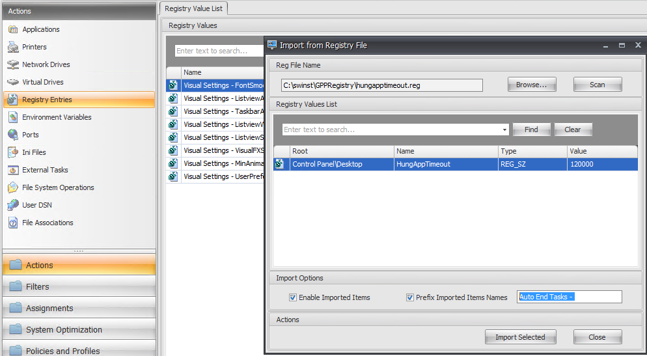Click the User DSN icon
The height and width of the screenshot is (356, 647).
pyautogui.click(x=13, y=205)
